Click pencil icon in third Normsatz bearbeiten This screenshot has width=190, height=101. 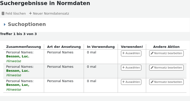click(152, 82)
